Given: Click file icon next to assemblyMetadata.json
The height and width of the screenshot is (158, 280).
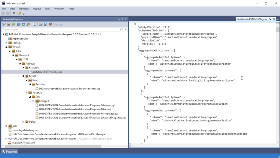Looking at the screenshot, I should [10, 130].
